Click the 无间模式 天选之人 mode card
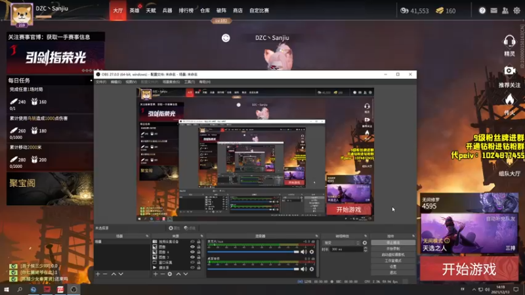This screenshot has width=525, height=295. pyautogui.click(x=469, y=234)
